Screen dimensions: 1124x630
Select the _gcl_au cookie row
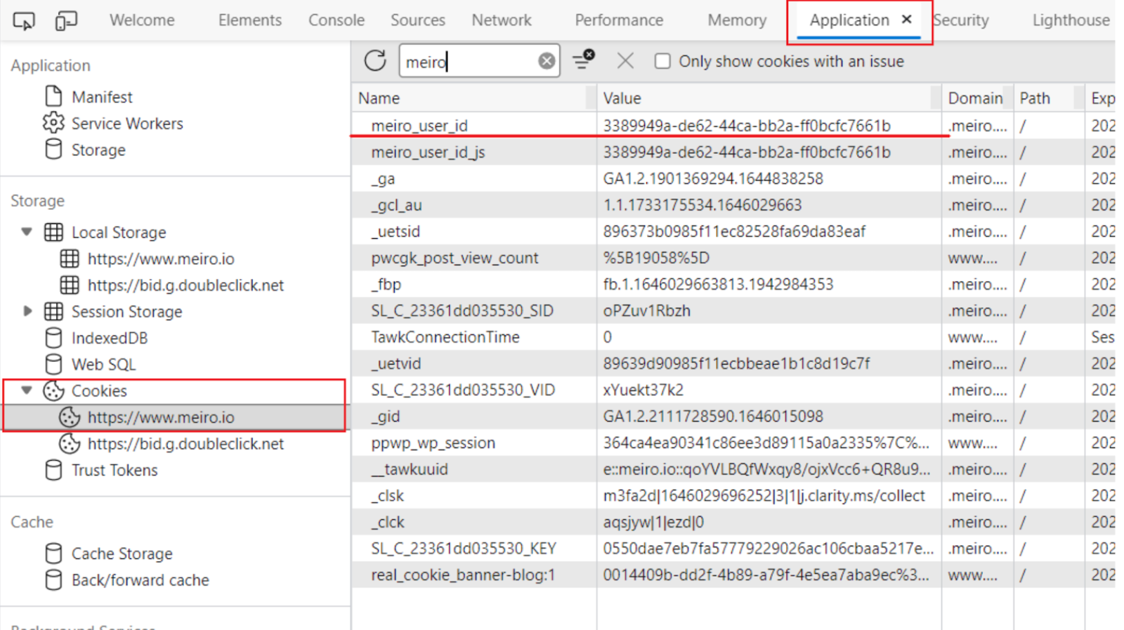[733, 205]
